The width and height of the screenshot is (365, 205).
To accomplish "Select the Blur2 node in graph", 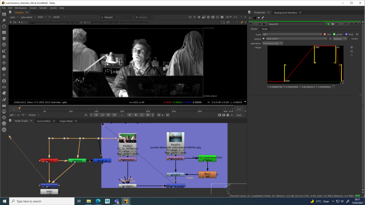I will click(207, 175).
